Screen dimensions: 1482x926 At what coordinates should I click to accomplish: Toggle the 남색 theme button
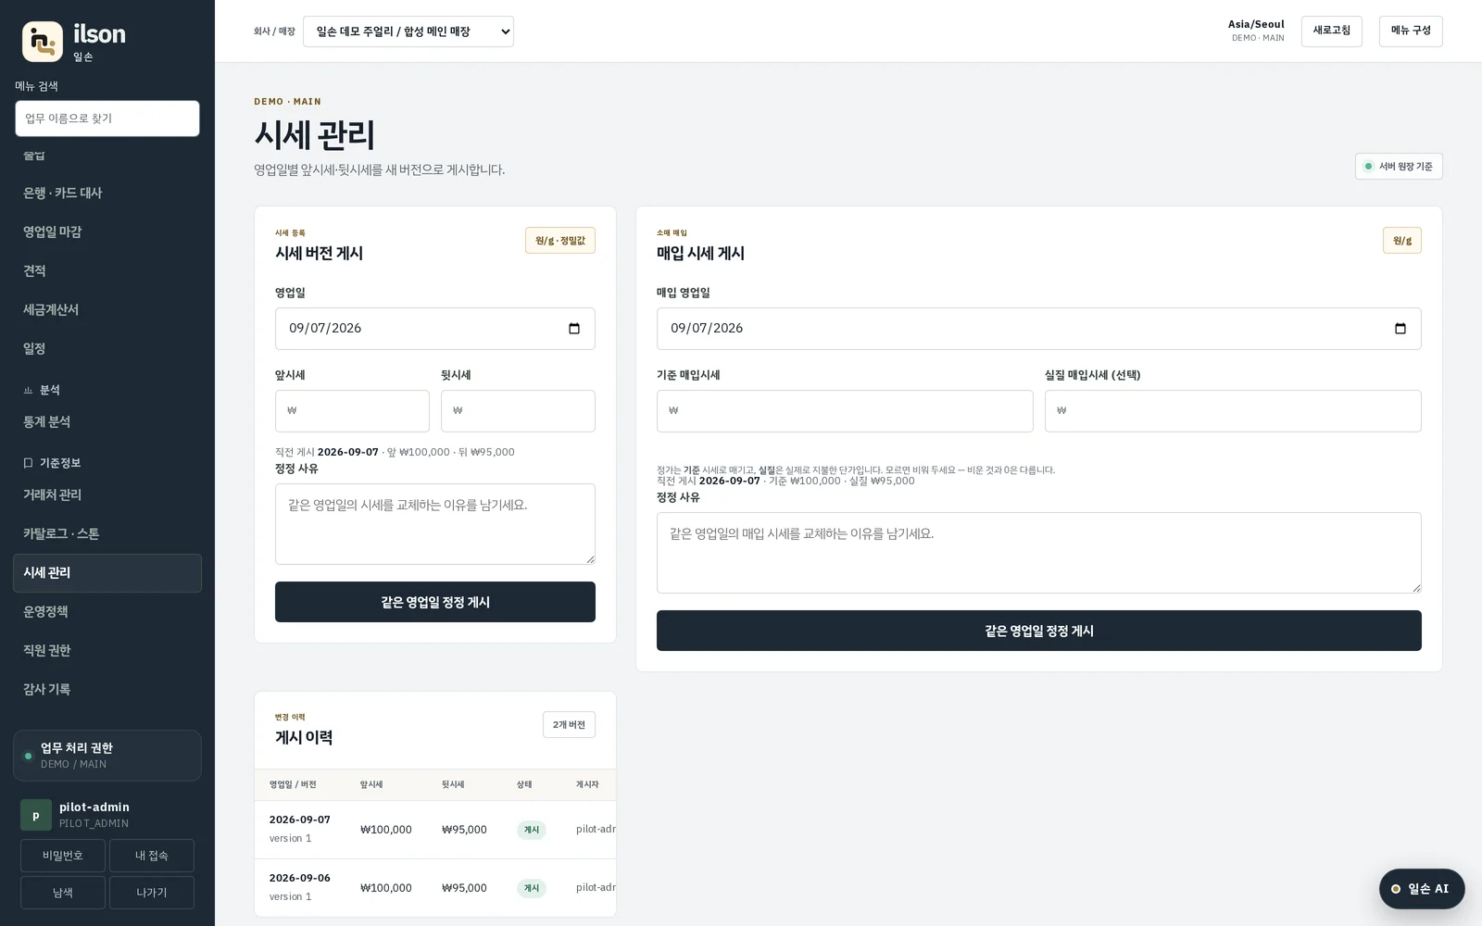click(x=63, y=893)
